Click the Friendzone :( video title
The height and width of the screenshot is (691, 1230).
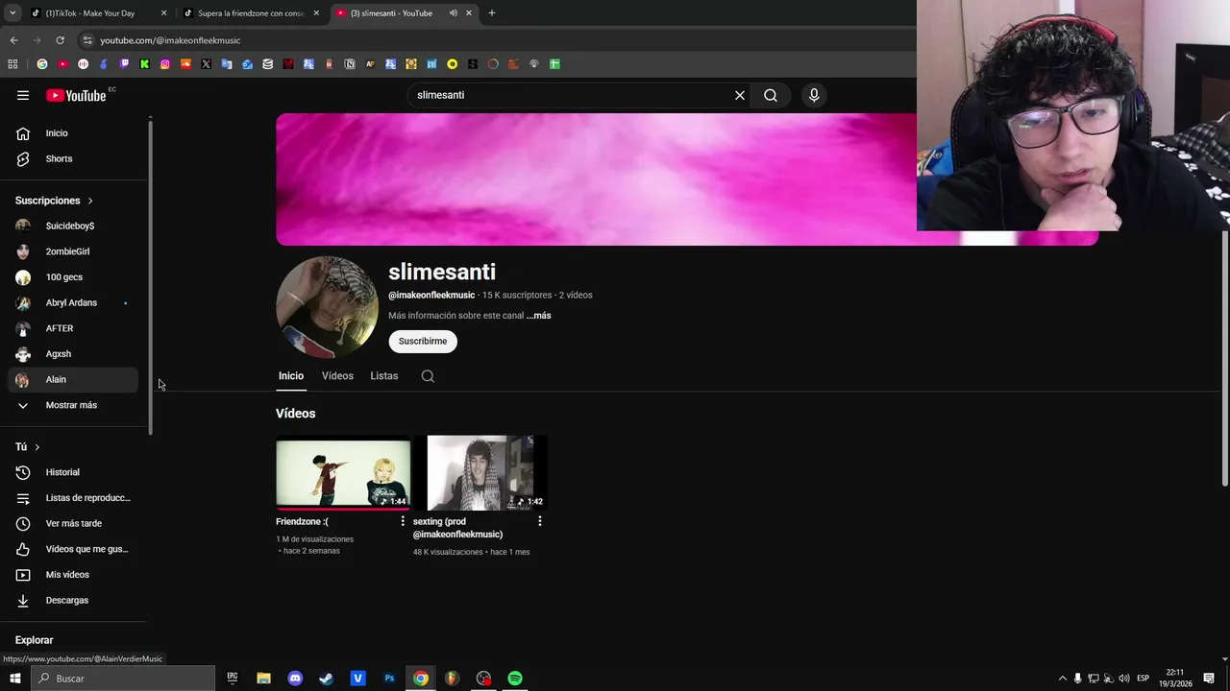click(x=302, y=522)
